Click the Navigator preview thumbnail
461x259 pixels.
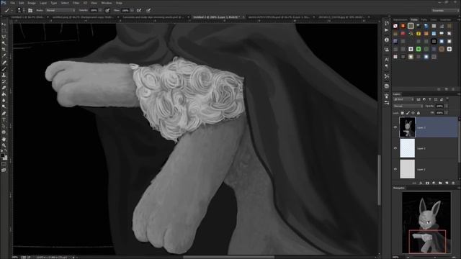point(426,222)
